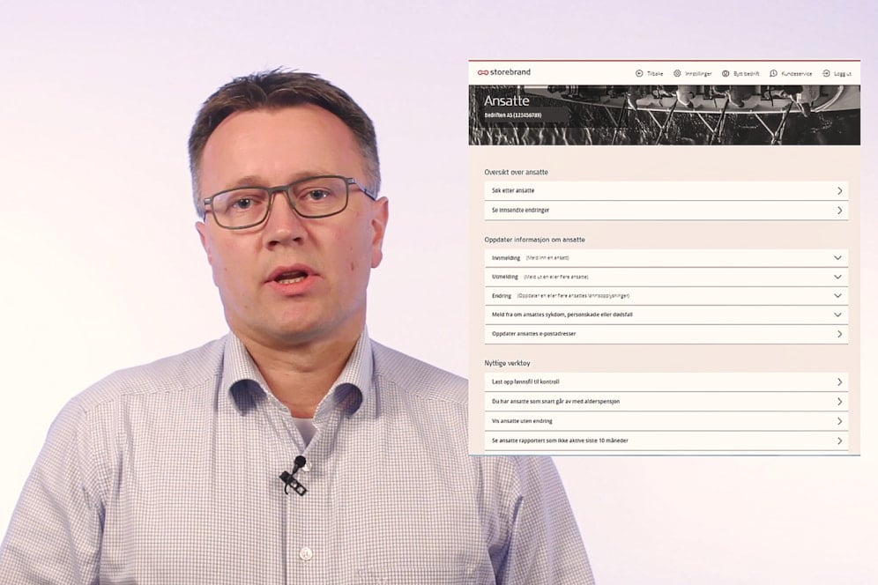Click the Logg ut exit icon
The width and height of the screenshot is (878, 585).
coord(826,74)
